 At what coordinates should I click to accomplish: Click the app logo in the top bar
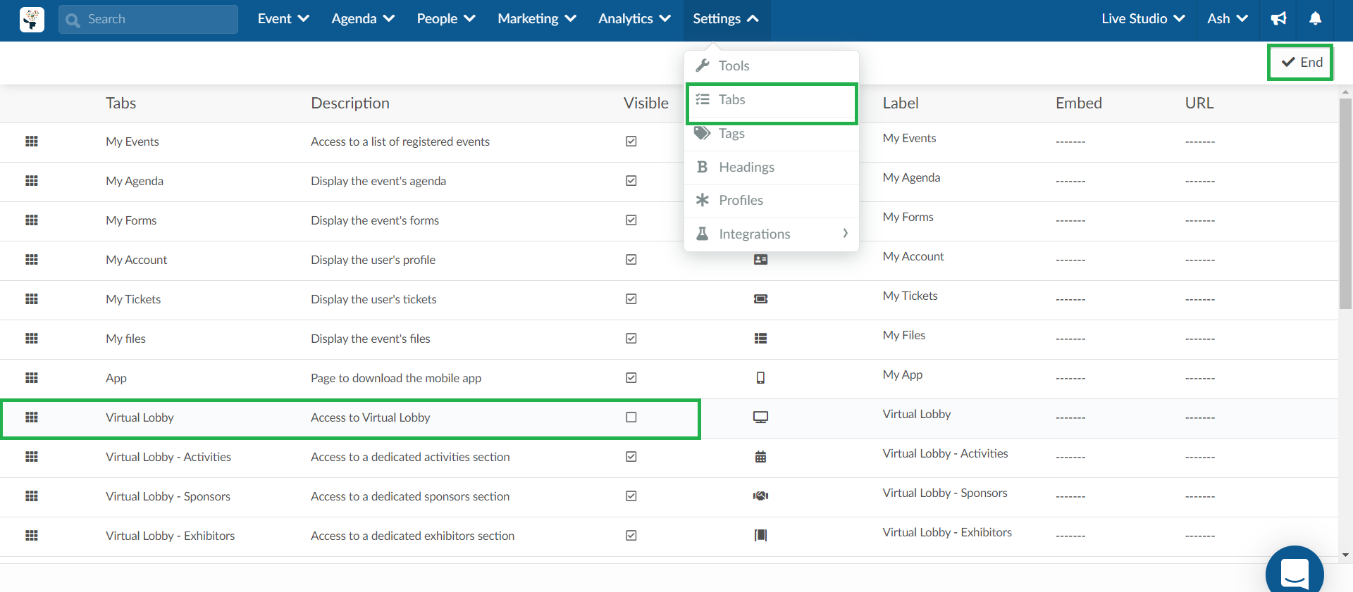(32, 20)
